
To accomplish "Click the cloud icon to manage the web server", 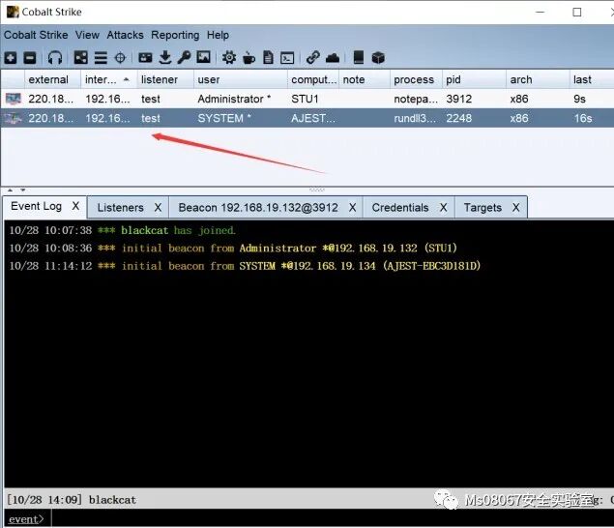I will pyautogui.click(x=333, y=58).
